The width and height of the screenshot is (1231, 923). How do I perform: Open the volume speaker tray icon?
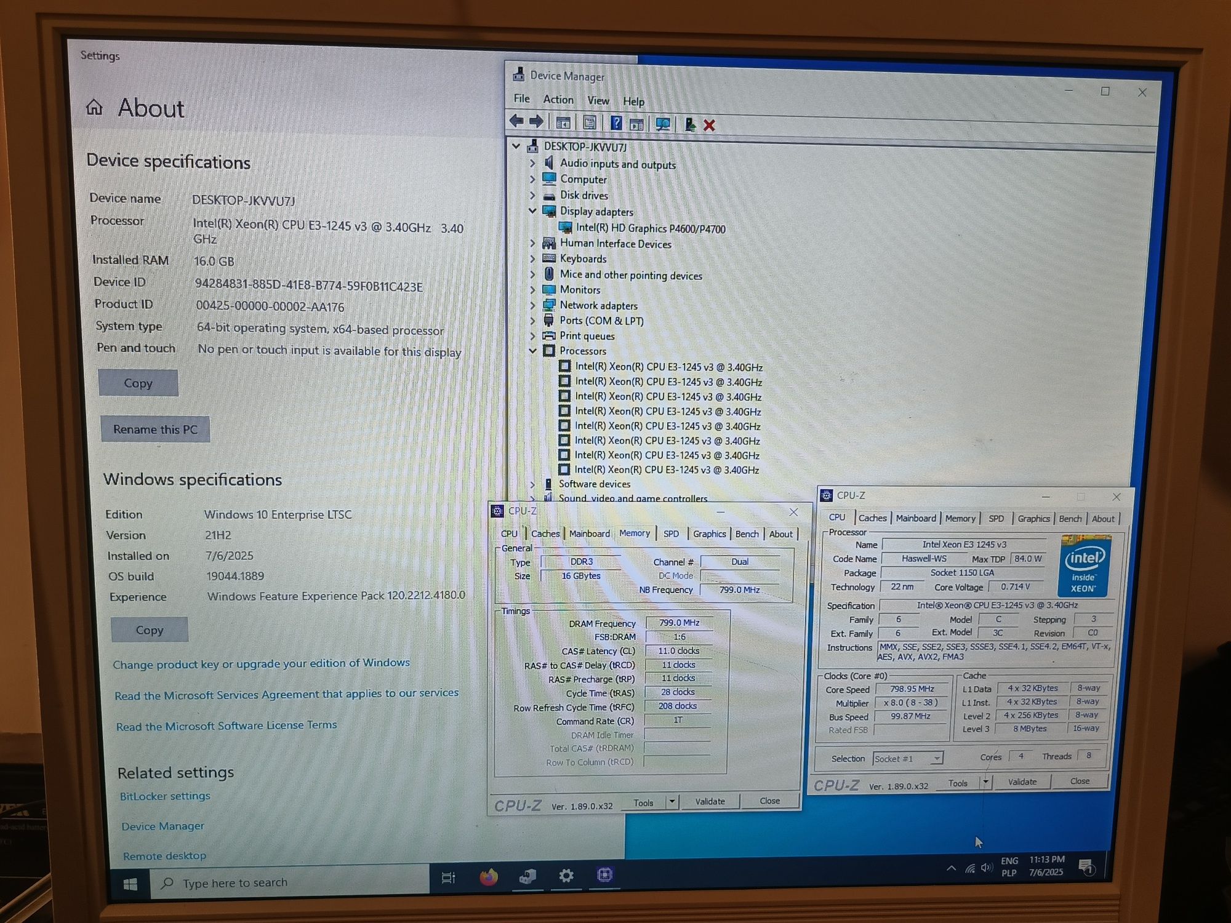coord(987,868)
